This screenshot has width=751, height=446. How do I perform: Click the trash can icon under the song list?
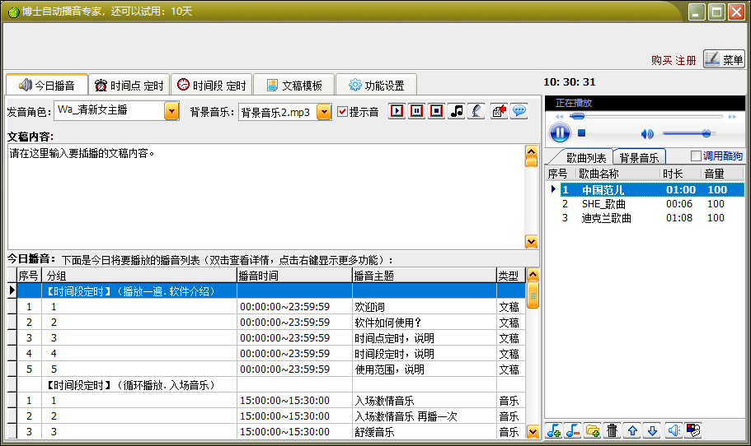click(613, 430)
